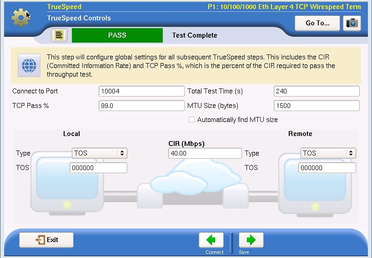Advance with right green arrow

click(x=251, y=240)
